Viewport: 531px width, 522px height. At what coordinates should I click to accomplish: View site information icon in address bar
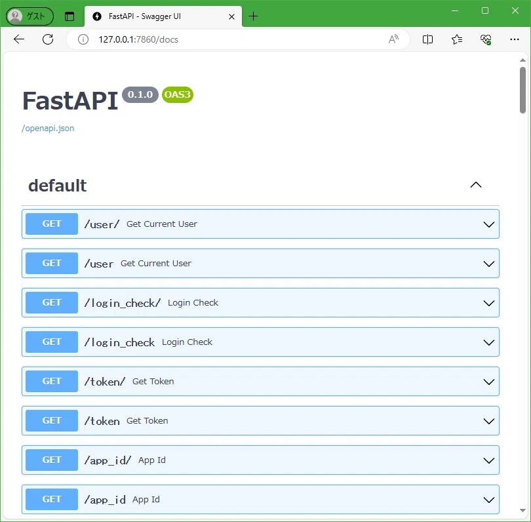(x=83, y=39)
